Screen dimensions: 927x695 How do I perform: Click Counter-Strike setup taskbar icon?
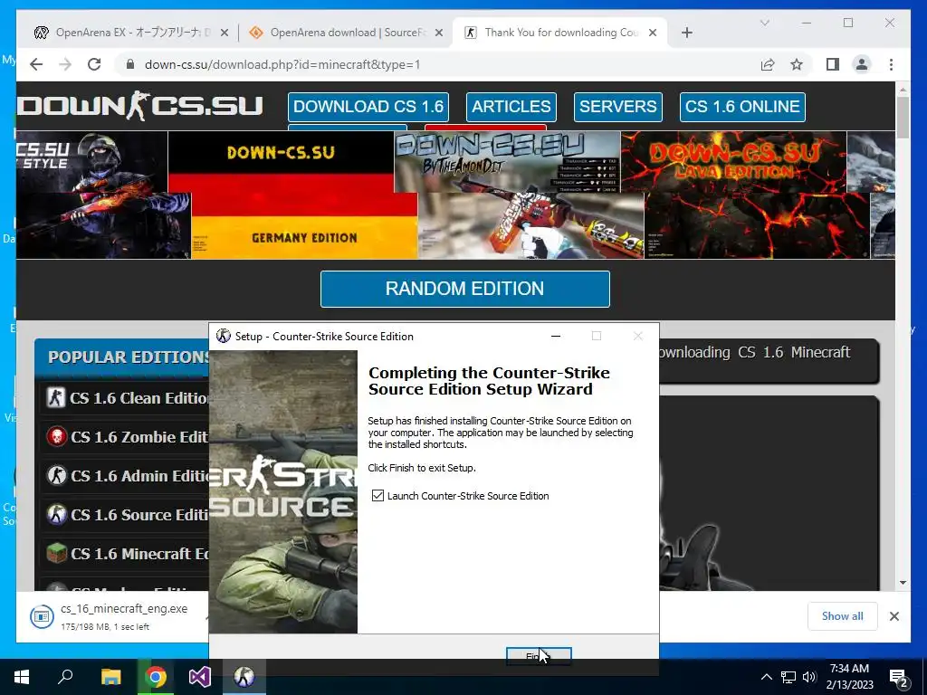point(244,677)
